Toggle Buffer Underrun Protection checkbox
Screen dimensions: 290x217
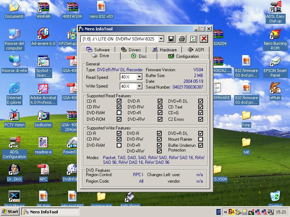point(201,145)
